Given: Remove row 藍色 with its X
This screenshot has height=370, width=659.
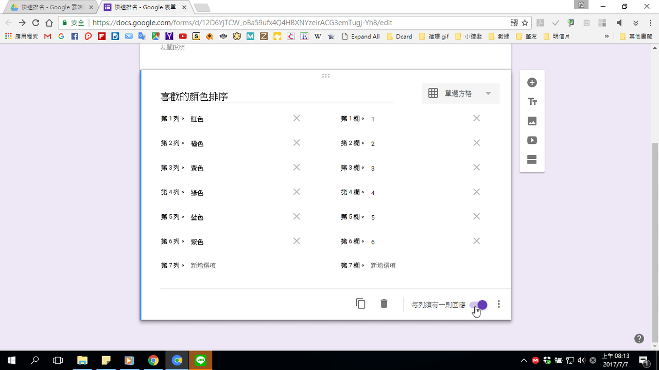Looking at the screenshot, I should tap(297, 216).
